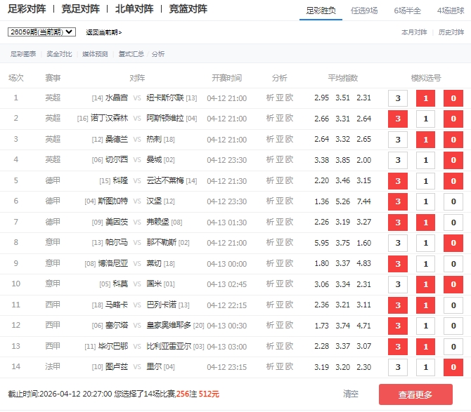Click the 返回当前期 link
The image size is (471, 412).
point(103,32)
